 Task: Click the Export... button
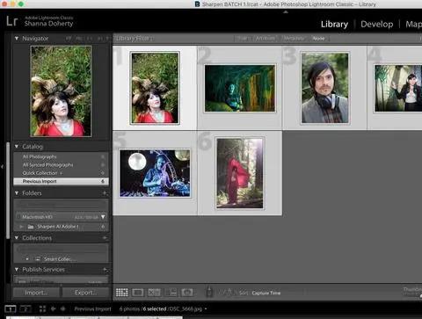(x=85, y=293)
